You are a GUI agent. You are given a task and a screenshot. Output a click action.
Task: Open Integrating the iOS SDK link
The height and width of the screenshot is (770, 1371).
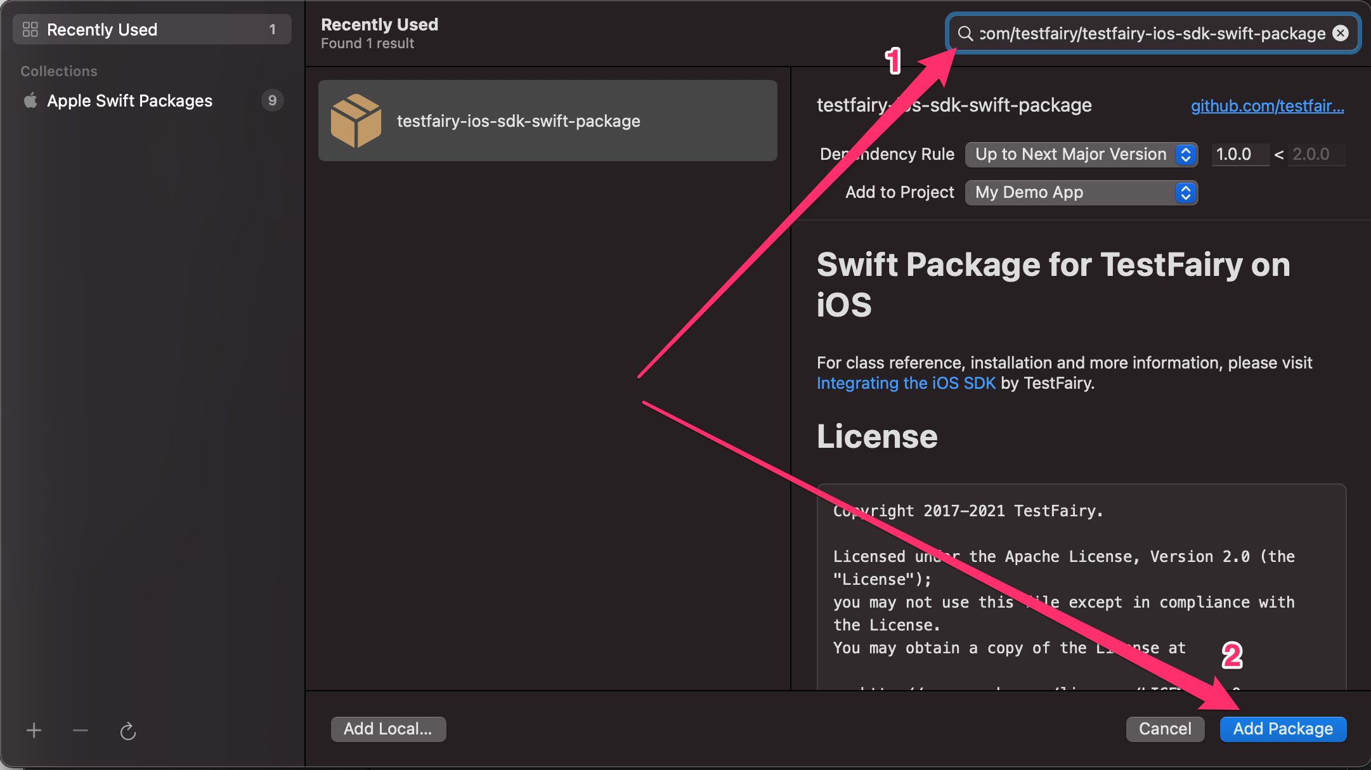(906, 383)
